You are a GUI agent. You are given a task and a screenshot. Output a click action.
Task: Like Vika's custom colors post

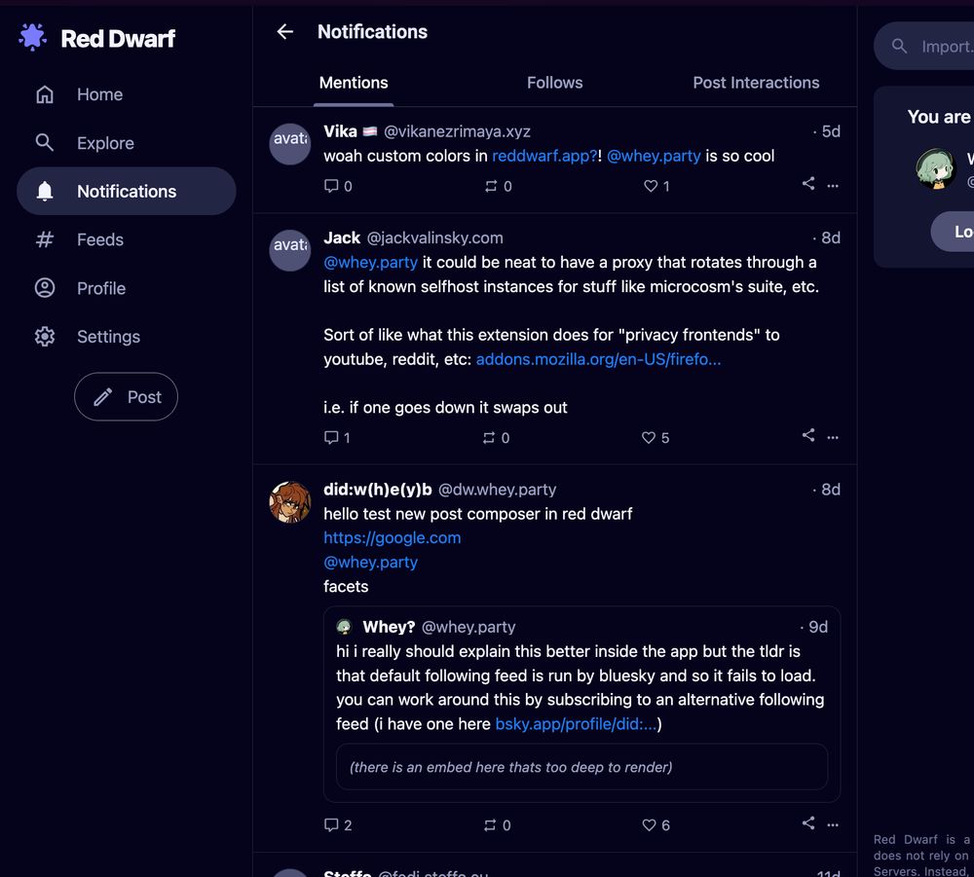649,186
